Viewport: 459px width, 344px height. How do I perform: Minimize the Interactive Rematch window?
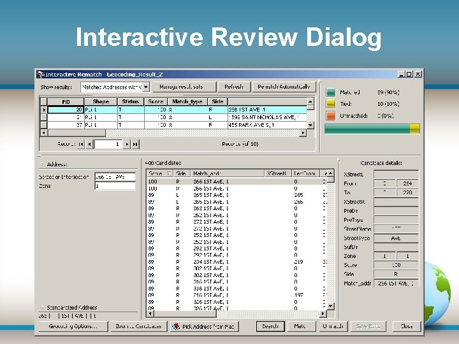coord(402,75)
